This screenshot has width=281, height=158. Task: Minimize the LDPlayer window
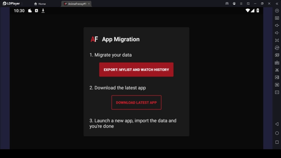pos(255,4)
